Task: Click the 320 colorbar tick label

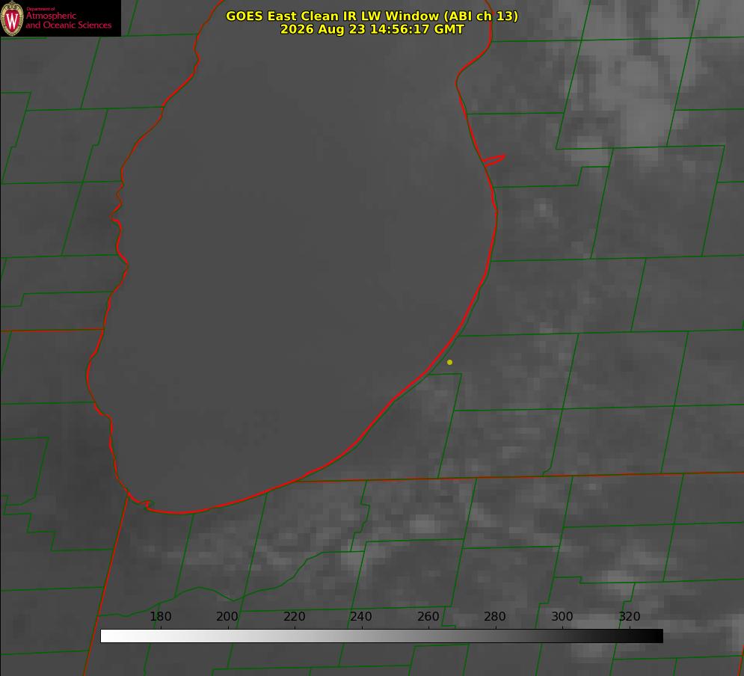Action: (630, 616)
